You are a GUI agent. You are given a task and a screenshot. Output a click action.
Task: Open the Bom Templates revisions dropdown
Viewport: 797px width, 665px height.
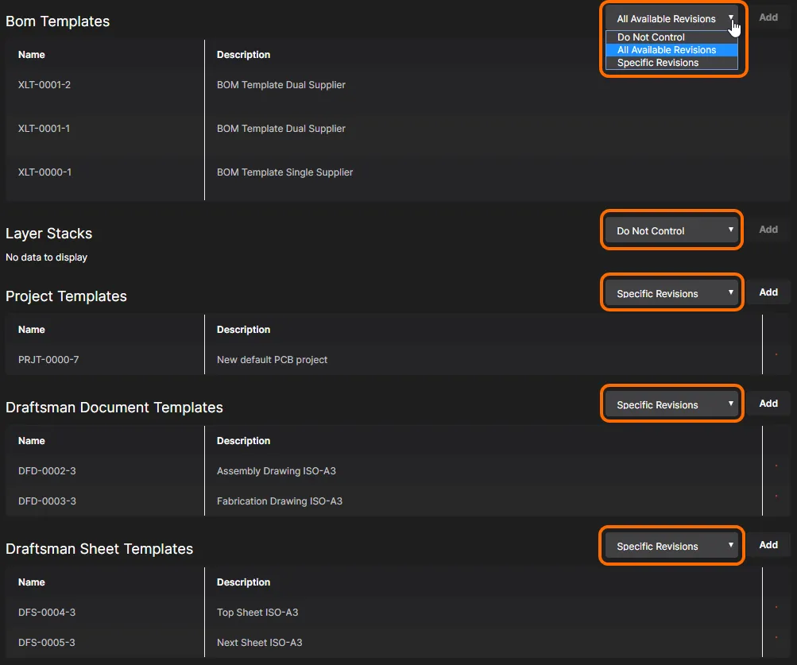point(672,18)
